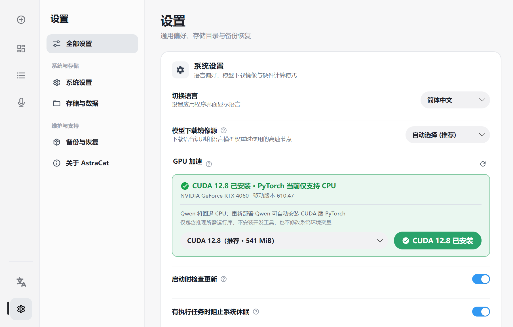Viewport: 513px width, 327px height.
Task: Click the refresh GPU status icon
Action: [483, 164]
